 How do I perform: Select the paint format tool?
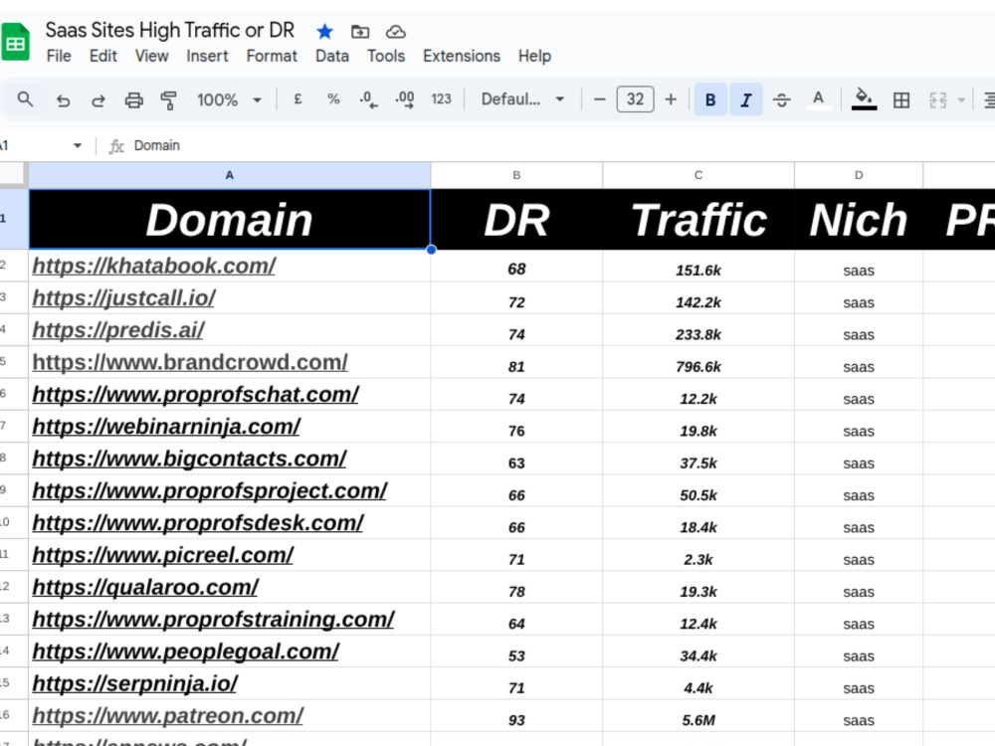(168, 99)
